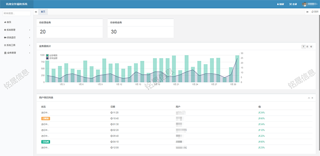Screen dimensions: 320x156
Task: Click the 10:40 time cell
Action: 114,119
